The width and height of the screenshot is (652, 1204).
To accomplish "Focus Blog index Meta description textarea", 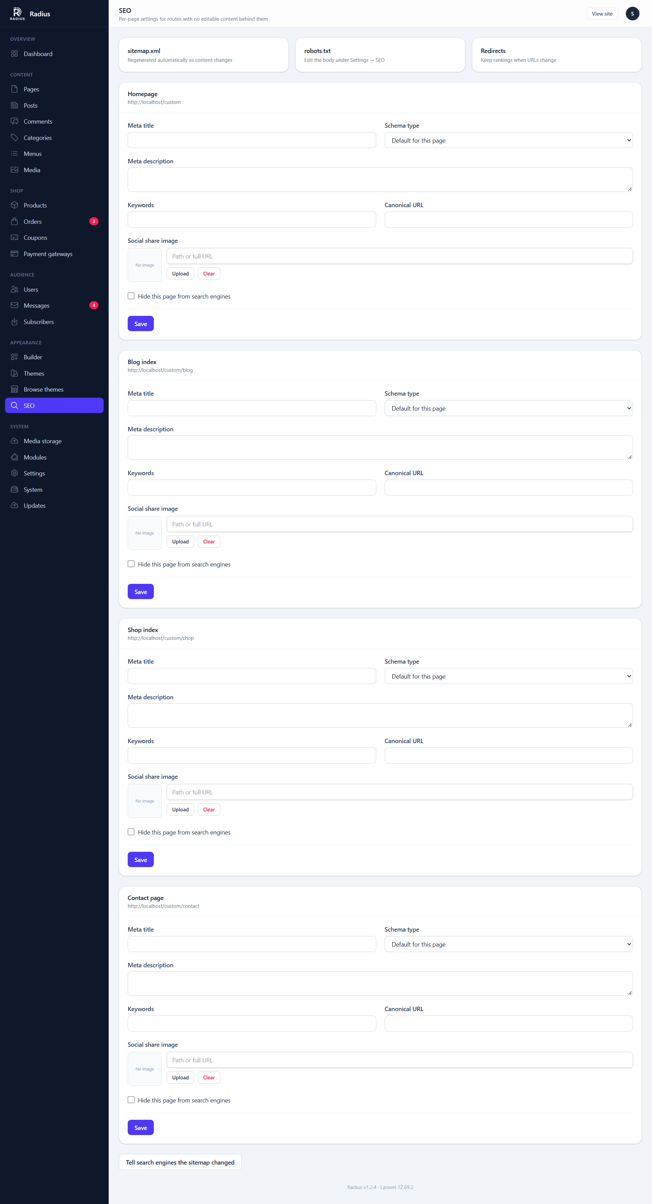I will pyautogui.click(x=380, y=447).
